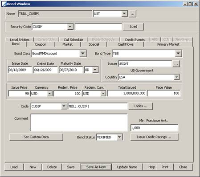
Task: Open the browse button next to UST
Action: [132, 14]
